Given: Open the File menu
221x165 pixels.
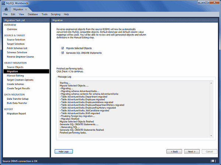Looking at the screenshot, I should click(x=6, y=14).
